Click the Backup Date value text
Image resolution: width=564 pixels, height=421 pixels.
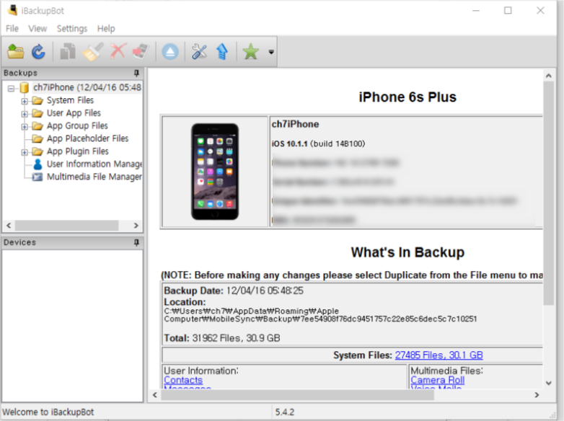pyautogui.click(x=265, y=291)
